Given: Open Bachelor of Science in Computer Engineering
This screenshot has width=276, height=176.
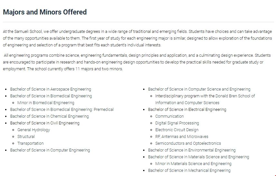Looking at the screenshot, I should pyautogui.click(x=50, y=150).
